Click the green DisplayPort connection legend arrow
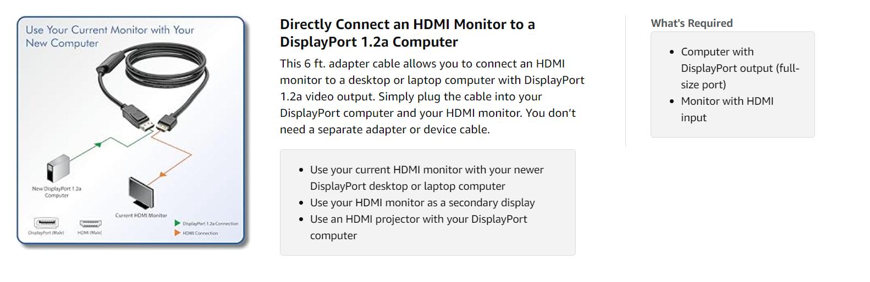This screenshot has height=282, width=870. coord(177,223)
